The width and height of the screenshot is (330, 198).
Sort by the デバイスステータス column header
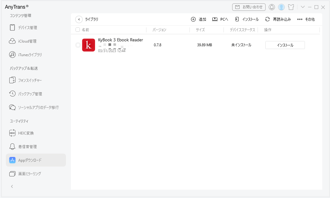242,30
